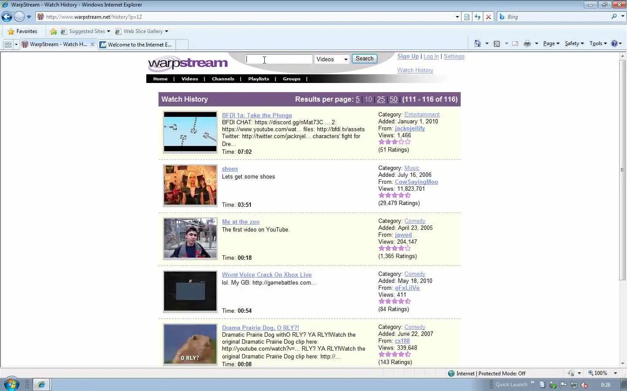Click the Sign Up link
The width and height of the screenshot is (627, 391).
[x=408, y=56]
